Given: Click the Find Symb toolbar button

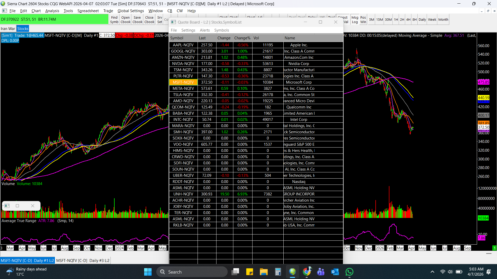Looking at the screenshot, I should point(114,20).
